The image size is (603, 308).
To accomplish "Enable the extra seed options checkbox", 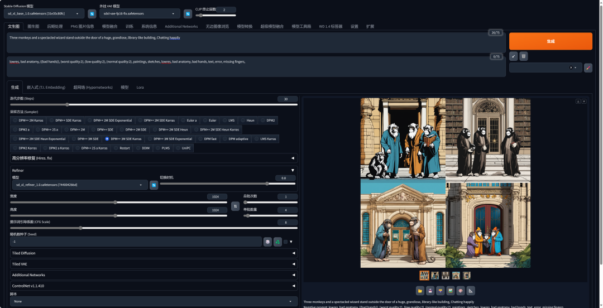I will (x=285, y=242).
